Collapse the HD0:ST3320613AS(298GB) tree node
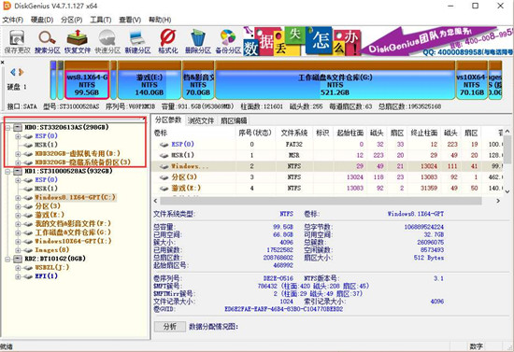The image size is (514, 352). pyautogui.click(x=7, y=127)
